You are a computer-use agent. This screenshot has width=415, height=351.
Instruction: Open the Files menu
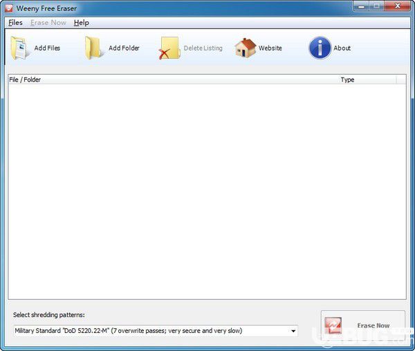point(15,23)
